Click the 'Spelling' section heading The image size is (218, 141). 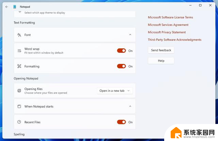tap(19, 134)
